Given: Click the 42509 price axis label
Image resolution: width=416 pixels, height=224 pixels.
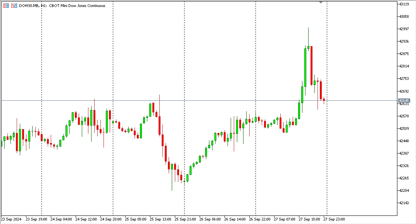Looking at the screenshot, I should [x=404, y=129].
